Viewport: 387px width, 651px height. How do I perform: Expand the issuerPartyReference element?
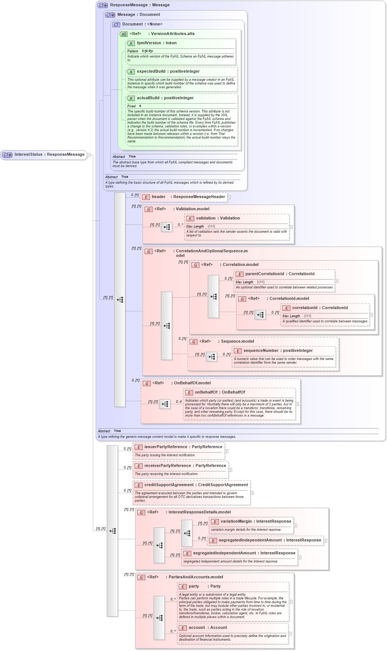click(x=226, y=451)
